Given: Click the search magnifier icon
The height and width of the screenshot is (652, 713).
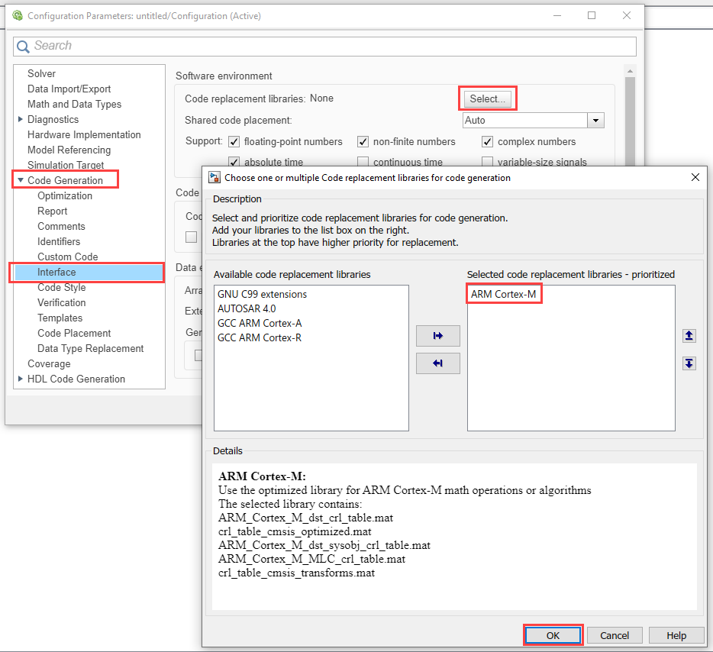Looking at the screenshot, I should point(23,47).
